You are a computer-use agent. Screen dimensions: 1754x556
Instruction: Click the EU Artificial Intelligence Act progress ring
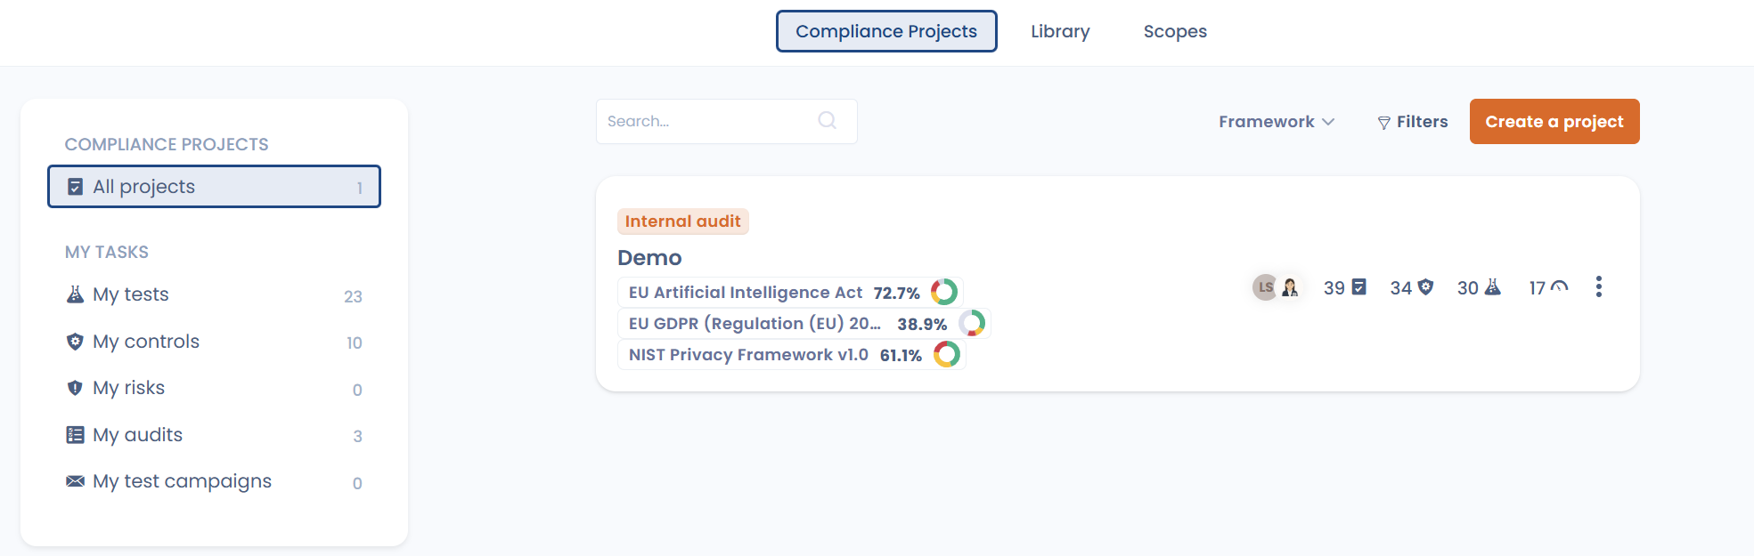pyautogui.click(x=943, y=292)
